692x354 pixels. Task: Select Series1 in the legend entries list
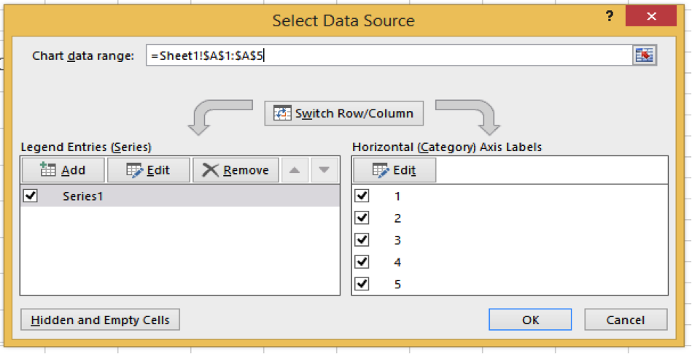(x=82, y=196)
